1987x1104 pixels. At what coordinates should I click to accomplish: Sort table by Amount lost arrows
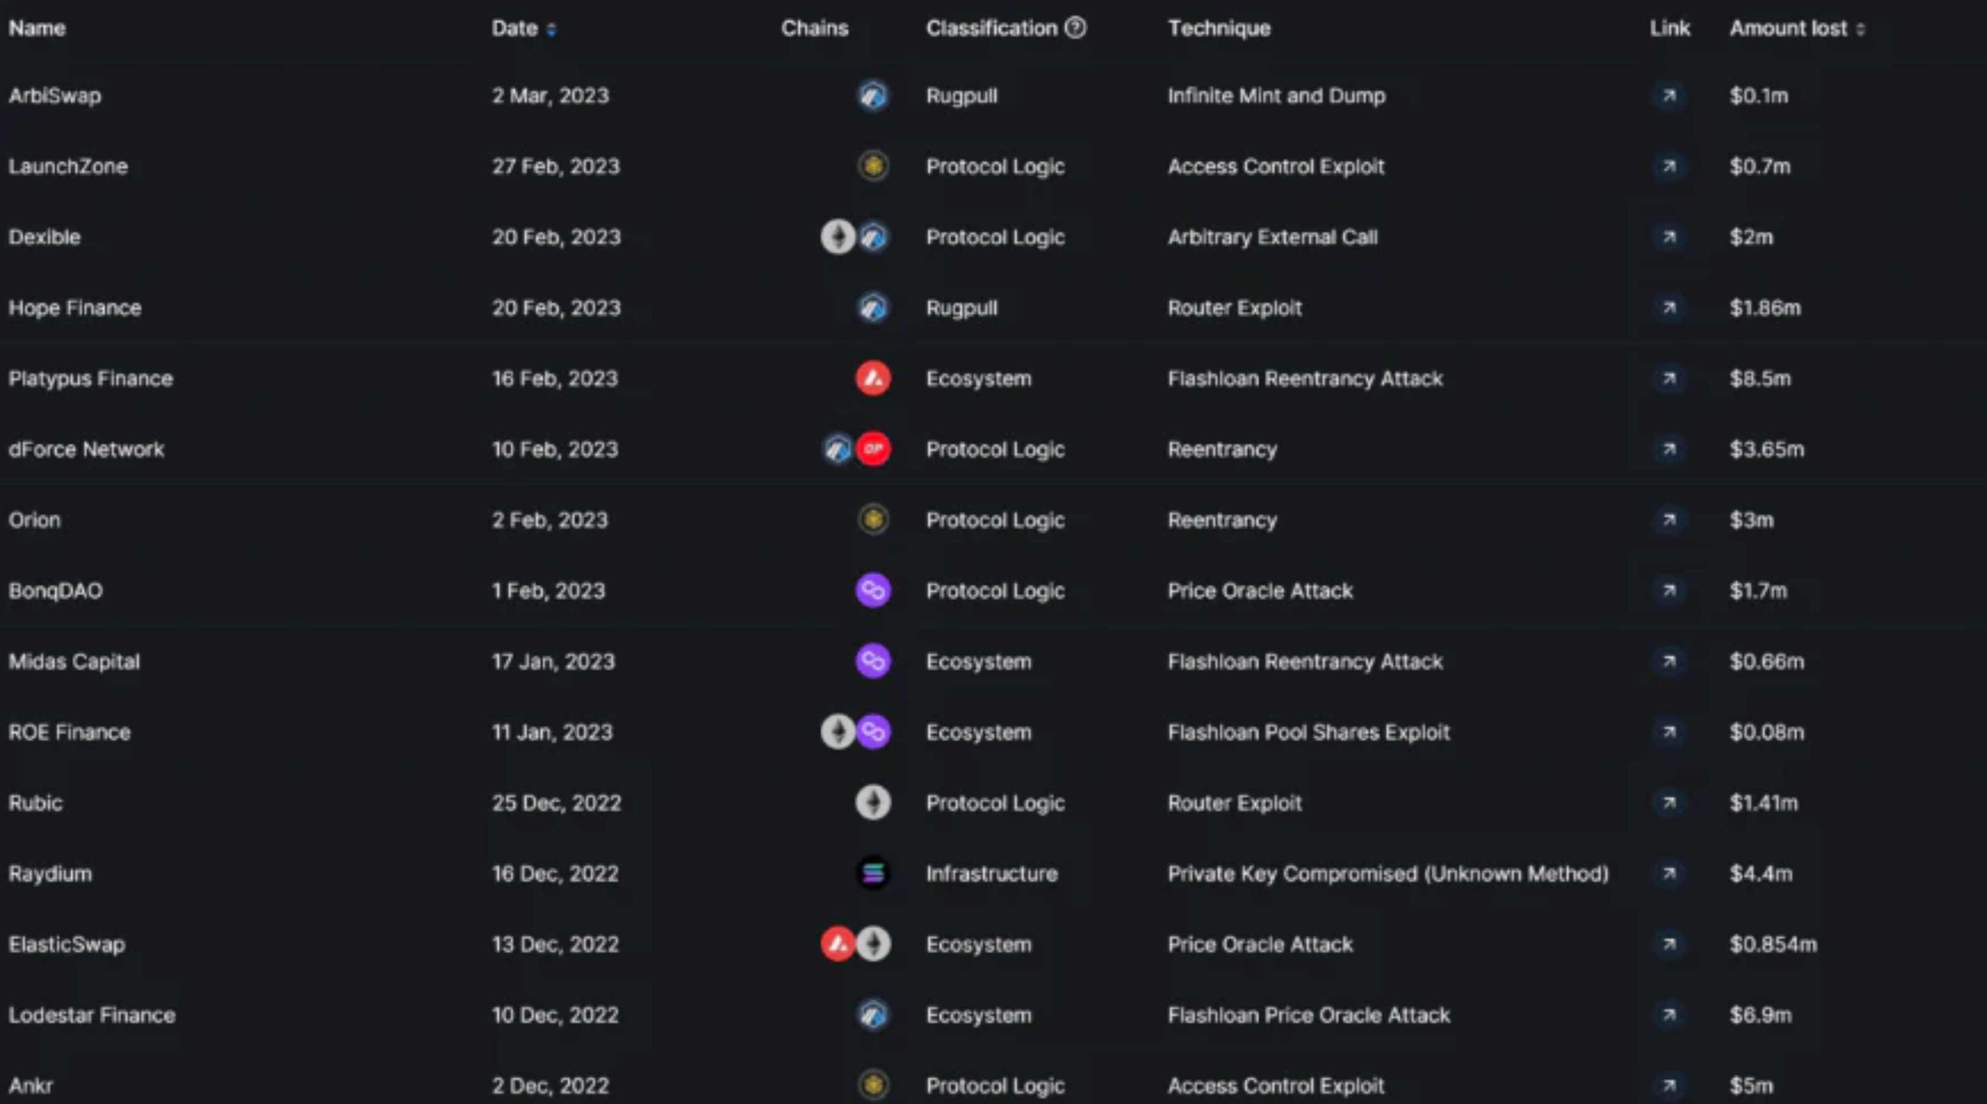1861,29
